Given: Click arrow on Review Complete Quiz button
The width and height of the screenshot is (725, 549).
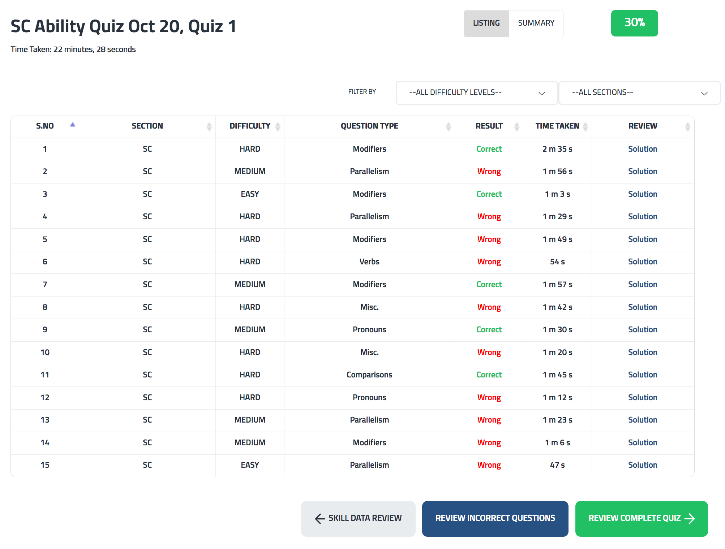Looking at the screenshot, I should 690,519.
